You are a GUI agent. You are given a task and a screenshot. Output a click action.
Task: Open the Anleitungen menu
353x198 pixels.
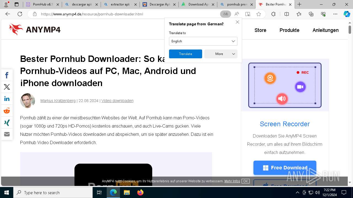pos(325,30)
